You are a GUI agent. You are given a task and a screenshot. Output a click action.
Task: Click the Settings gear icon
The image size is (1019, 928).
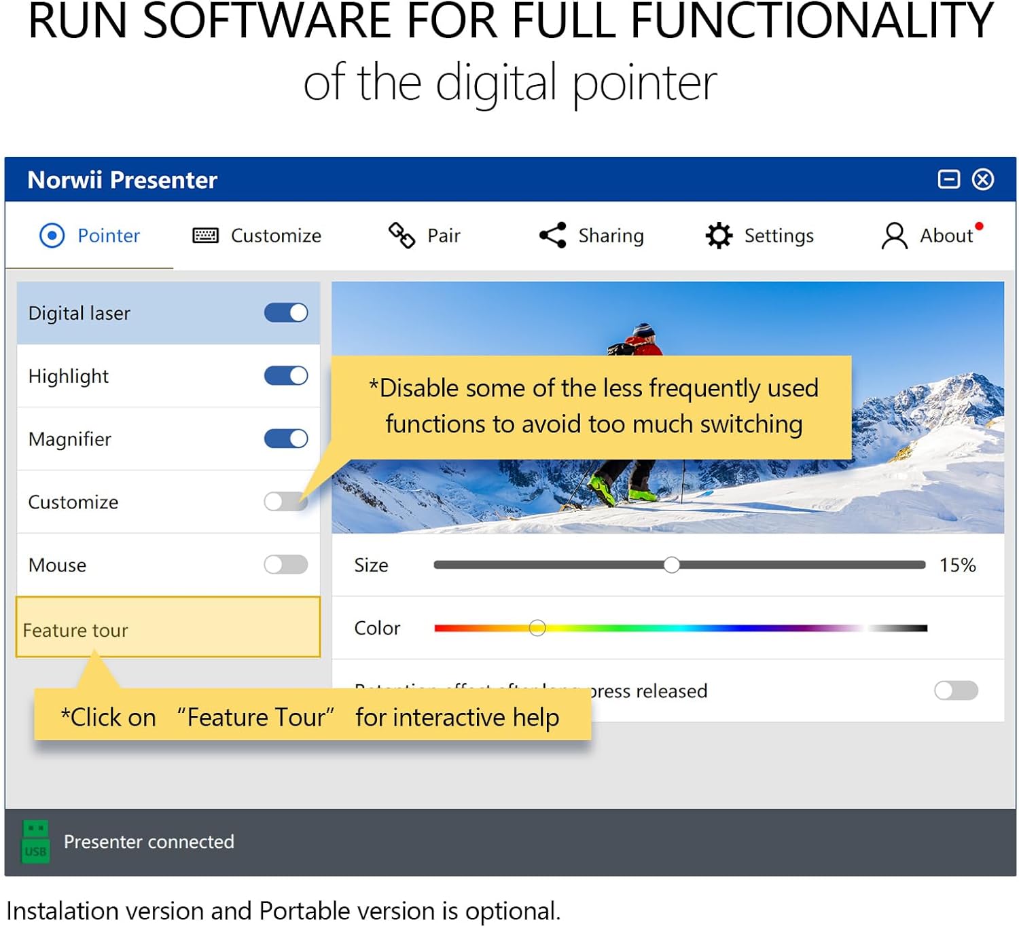pos(719,236)
